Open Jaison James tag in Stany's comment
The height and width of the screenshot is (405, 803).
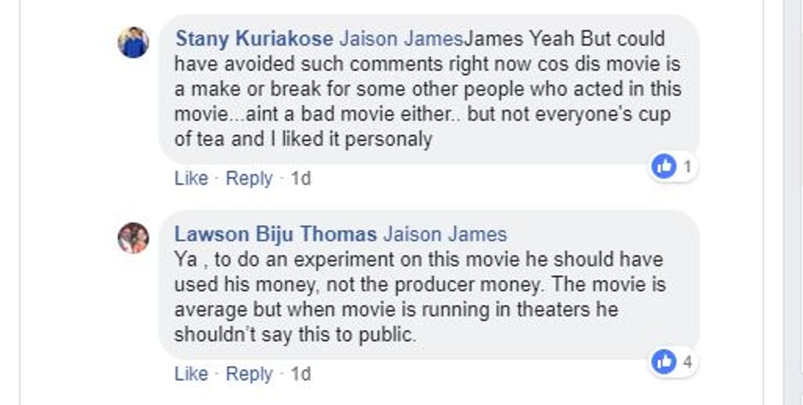pyautogui.click(x=401, y=39)
